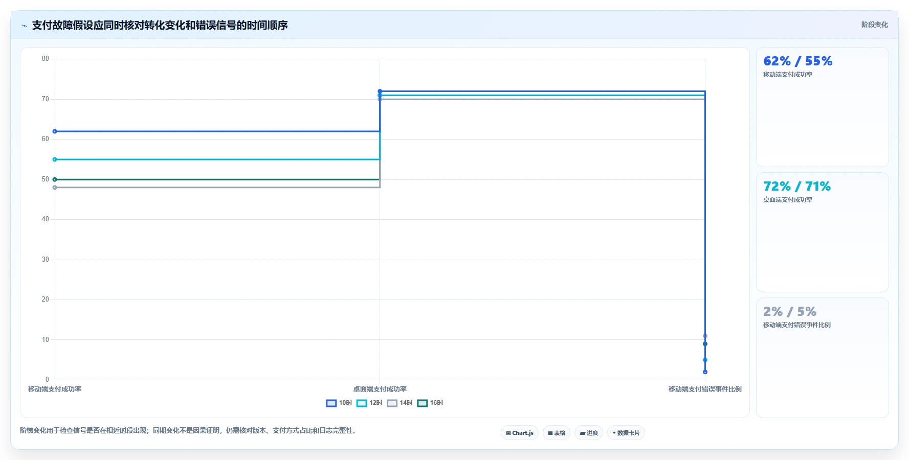The image size is (909, 460).
Task: Open the 2% / 5% stat card
Action: pyautogui.click(x=822, y=357)
